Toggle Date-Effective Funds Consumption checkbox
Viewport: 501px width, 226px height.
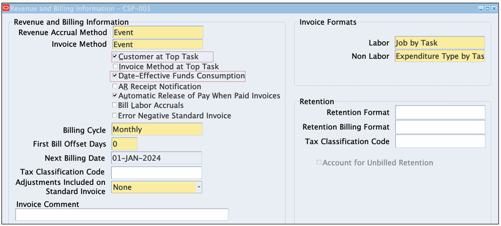tap(115, 76)
